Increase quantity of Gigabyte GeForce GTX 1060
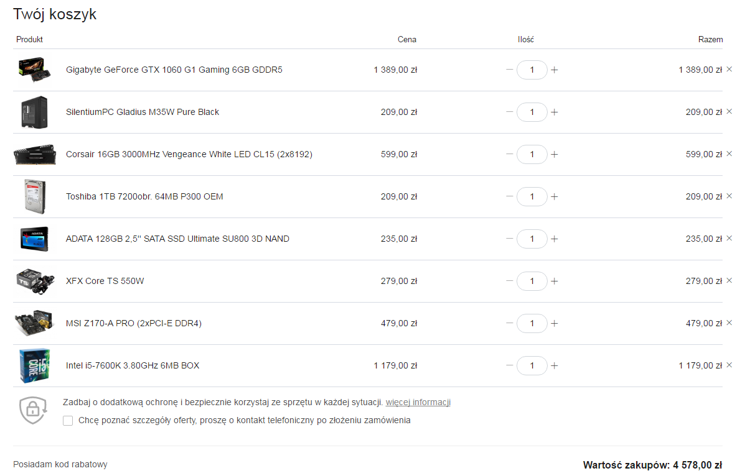Image resolution: width=745 pixels, height=476 pixels. 554,70
